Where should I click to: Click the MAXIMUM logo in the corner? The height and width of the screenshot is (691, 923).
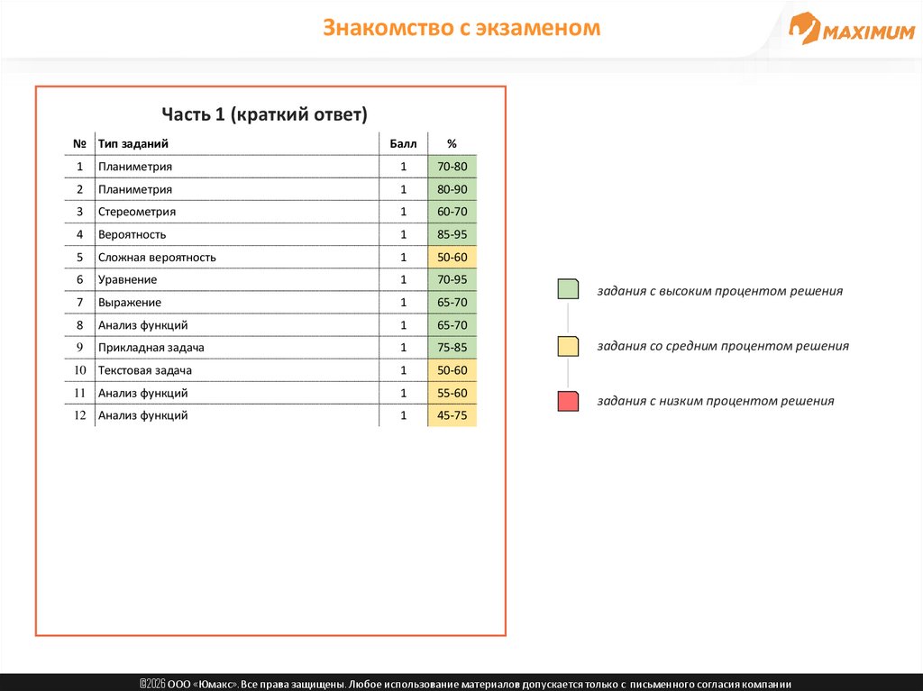[x=852, y=28]
